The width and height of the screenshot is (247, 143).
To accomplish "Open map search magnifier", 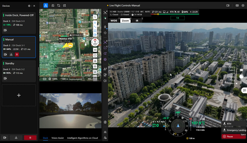I will 95,17.
